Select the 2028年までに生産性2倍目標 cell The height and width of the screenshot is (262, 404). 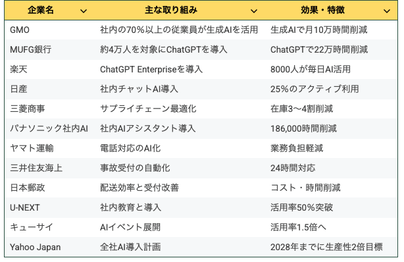(326, 247)
